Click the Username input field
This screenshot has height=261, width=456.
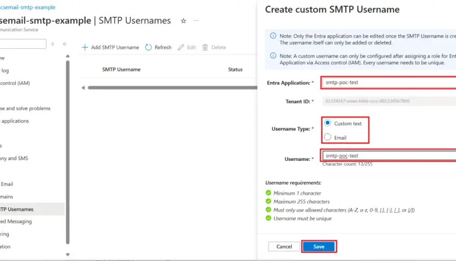pyautogui.click(x=389, y=156)
